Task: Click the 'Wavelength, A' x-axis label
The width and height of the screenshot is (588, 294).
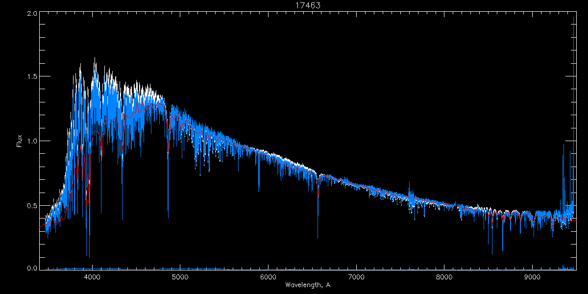Action: 307,285
